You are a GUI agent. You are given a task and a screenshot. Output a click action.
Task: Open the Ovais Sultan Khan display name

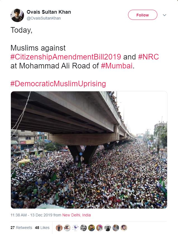[49, 12]
